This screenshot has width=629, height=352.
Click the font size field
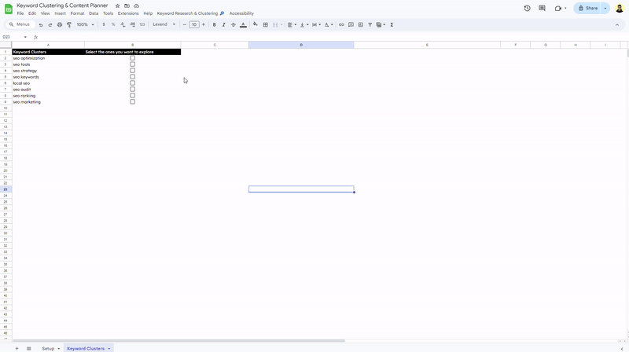(x=194, y=25)
